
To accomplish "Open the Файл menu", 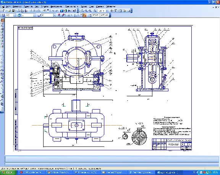I will click(8, 6).
